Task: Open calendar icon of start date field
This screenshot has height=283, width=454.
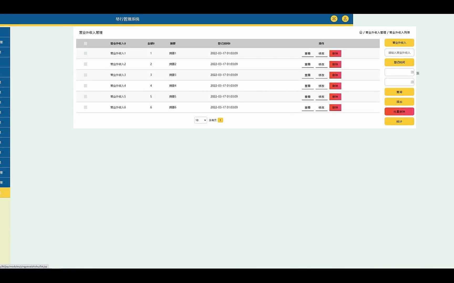Action: click(x=412, y=72)
